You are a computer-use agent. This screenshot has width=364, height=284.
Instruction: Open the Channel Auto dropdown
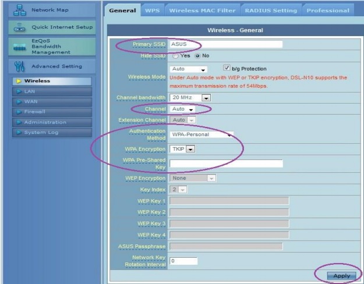(182, 109)
